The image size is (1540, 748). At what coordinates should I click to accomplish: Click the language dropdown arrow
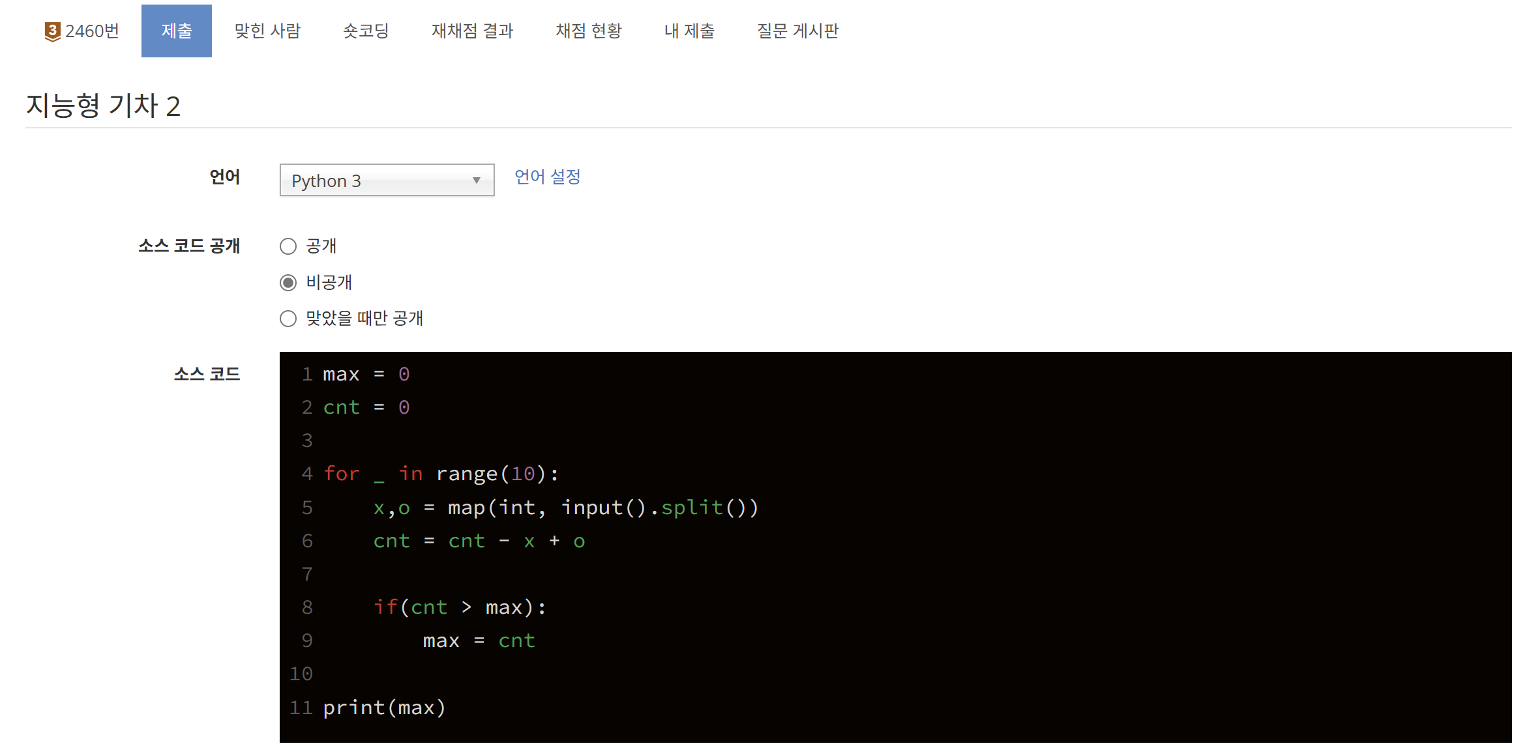coord(477,180)
